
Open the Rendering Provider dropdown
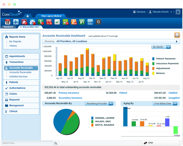[x=99, y=104]
